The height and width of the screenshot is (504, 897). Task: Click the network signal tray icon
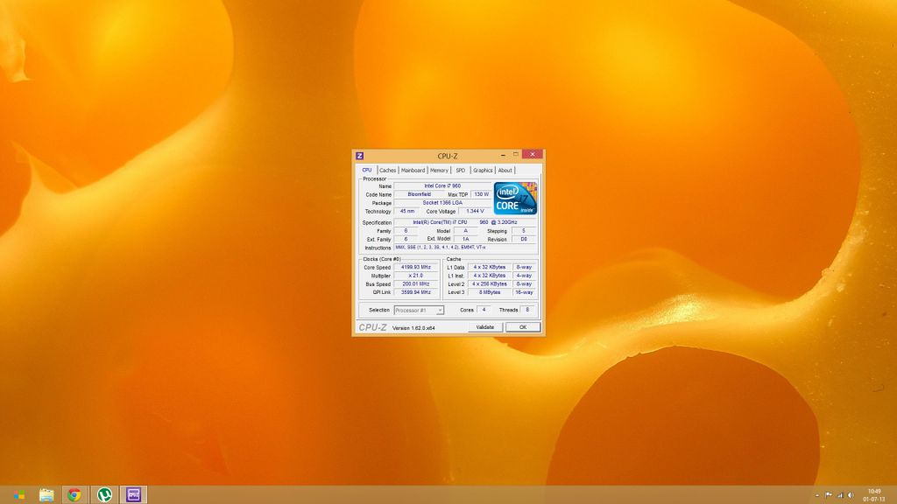coord(840,495)
